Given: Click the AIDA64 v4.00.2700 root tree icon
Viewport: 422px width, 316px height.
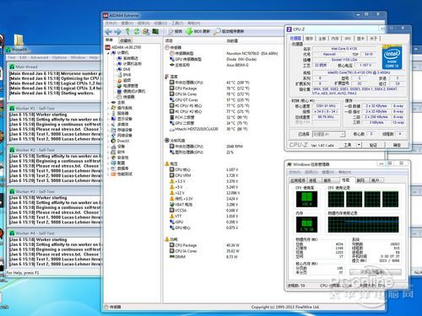Looking at the screenshot, I should pyautogui.click(x=107, y=47).
